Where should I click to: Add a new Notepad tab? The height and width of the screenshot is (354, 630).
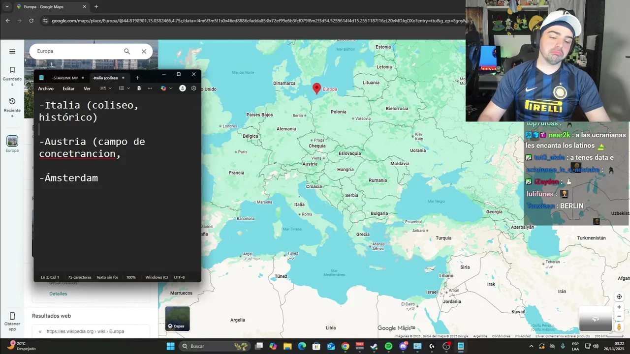[137, 78]
